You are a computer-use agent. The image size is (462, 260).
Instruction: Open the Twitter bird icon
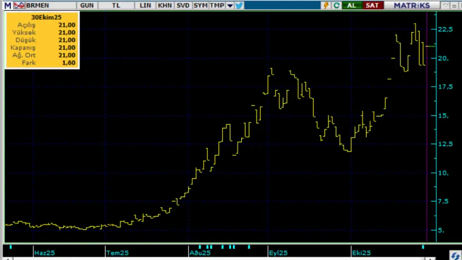click(239, 5)
